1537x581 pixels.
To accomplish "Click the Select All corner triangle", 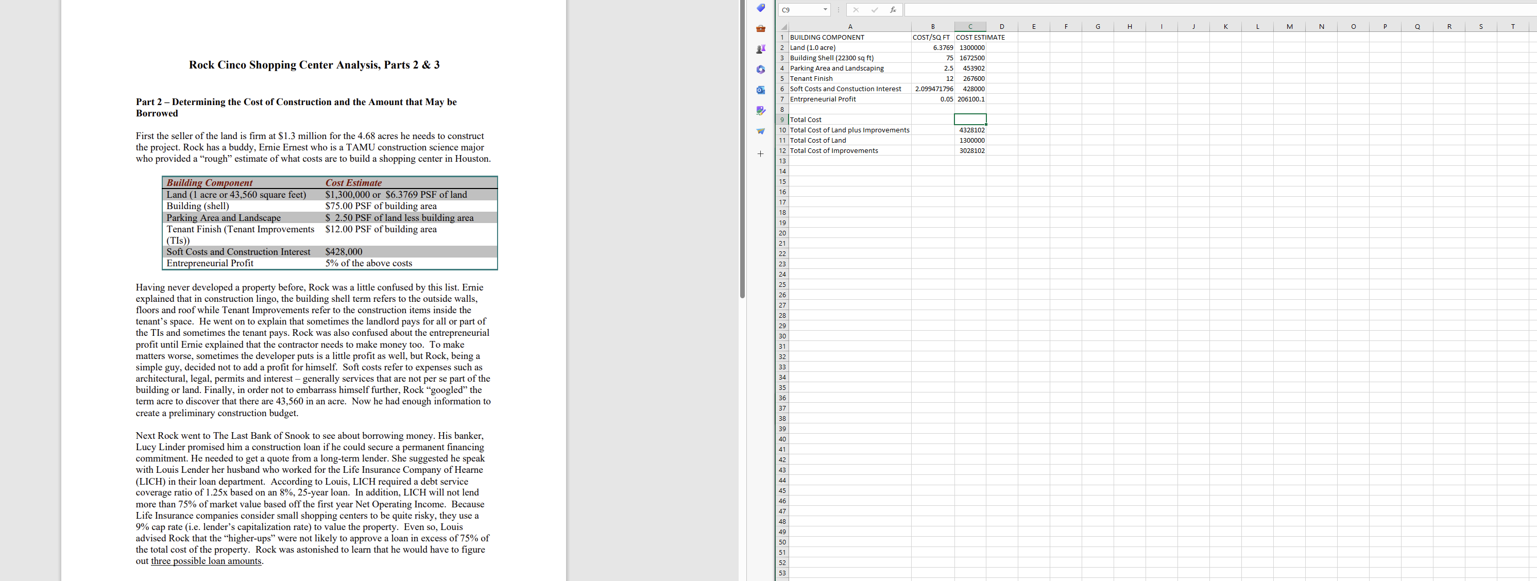I will point(783,27).
